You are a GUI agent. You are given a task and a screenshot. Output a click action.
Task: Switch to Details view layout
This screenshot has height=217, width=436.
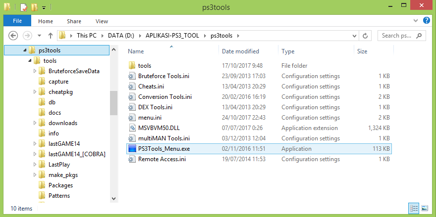(414, 208)
